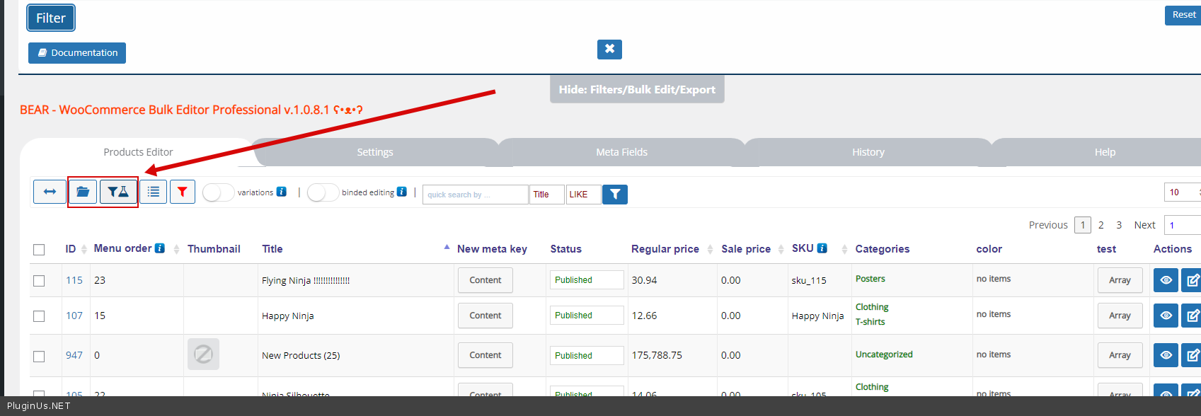
Task: Close the filter panel with X button
Action: (x=609, y=49)
